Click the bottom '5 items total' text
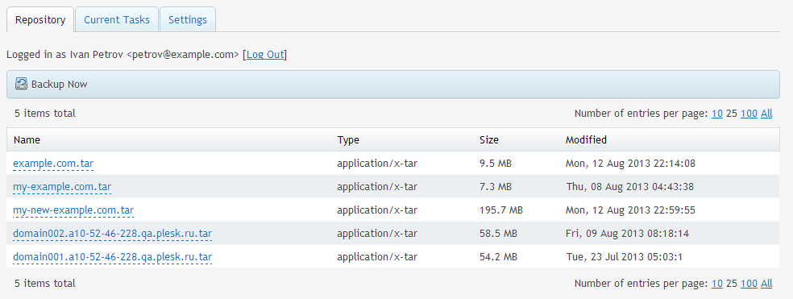Image resolution: width=793 pixels, height=299 pixels. 44,284
